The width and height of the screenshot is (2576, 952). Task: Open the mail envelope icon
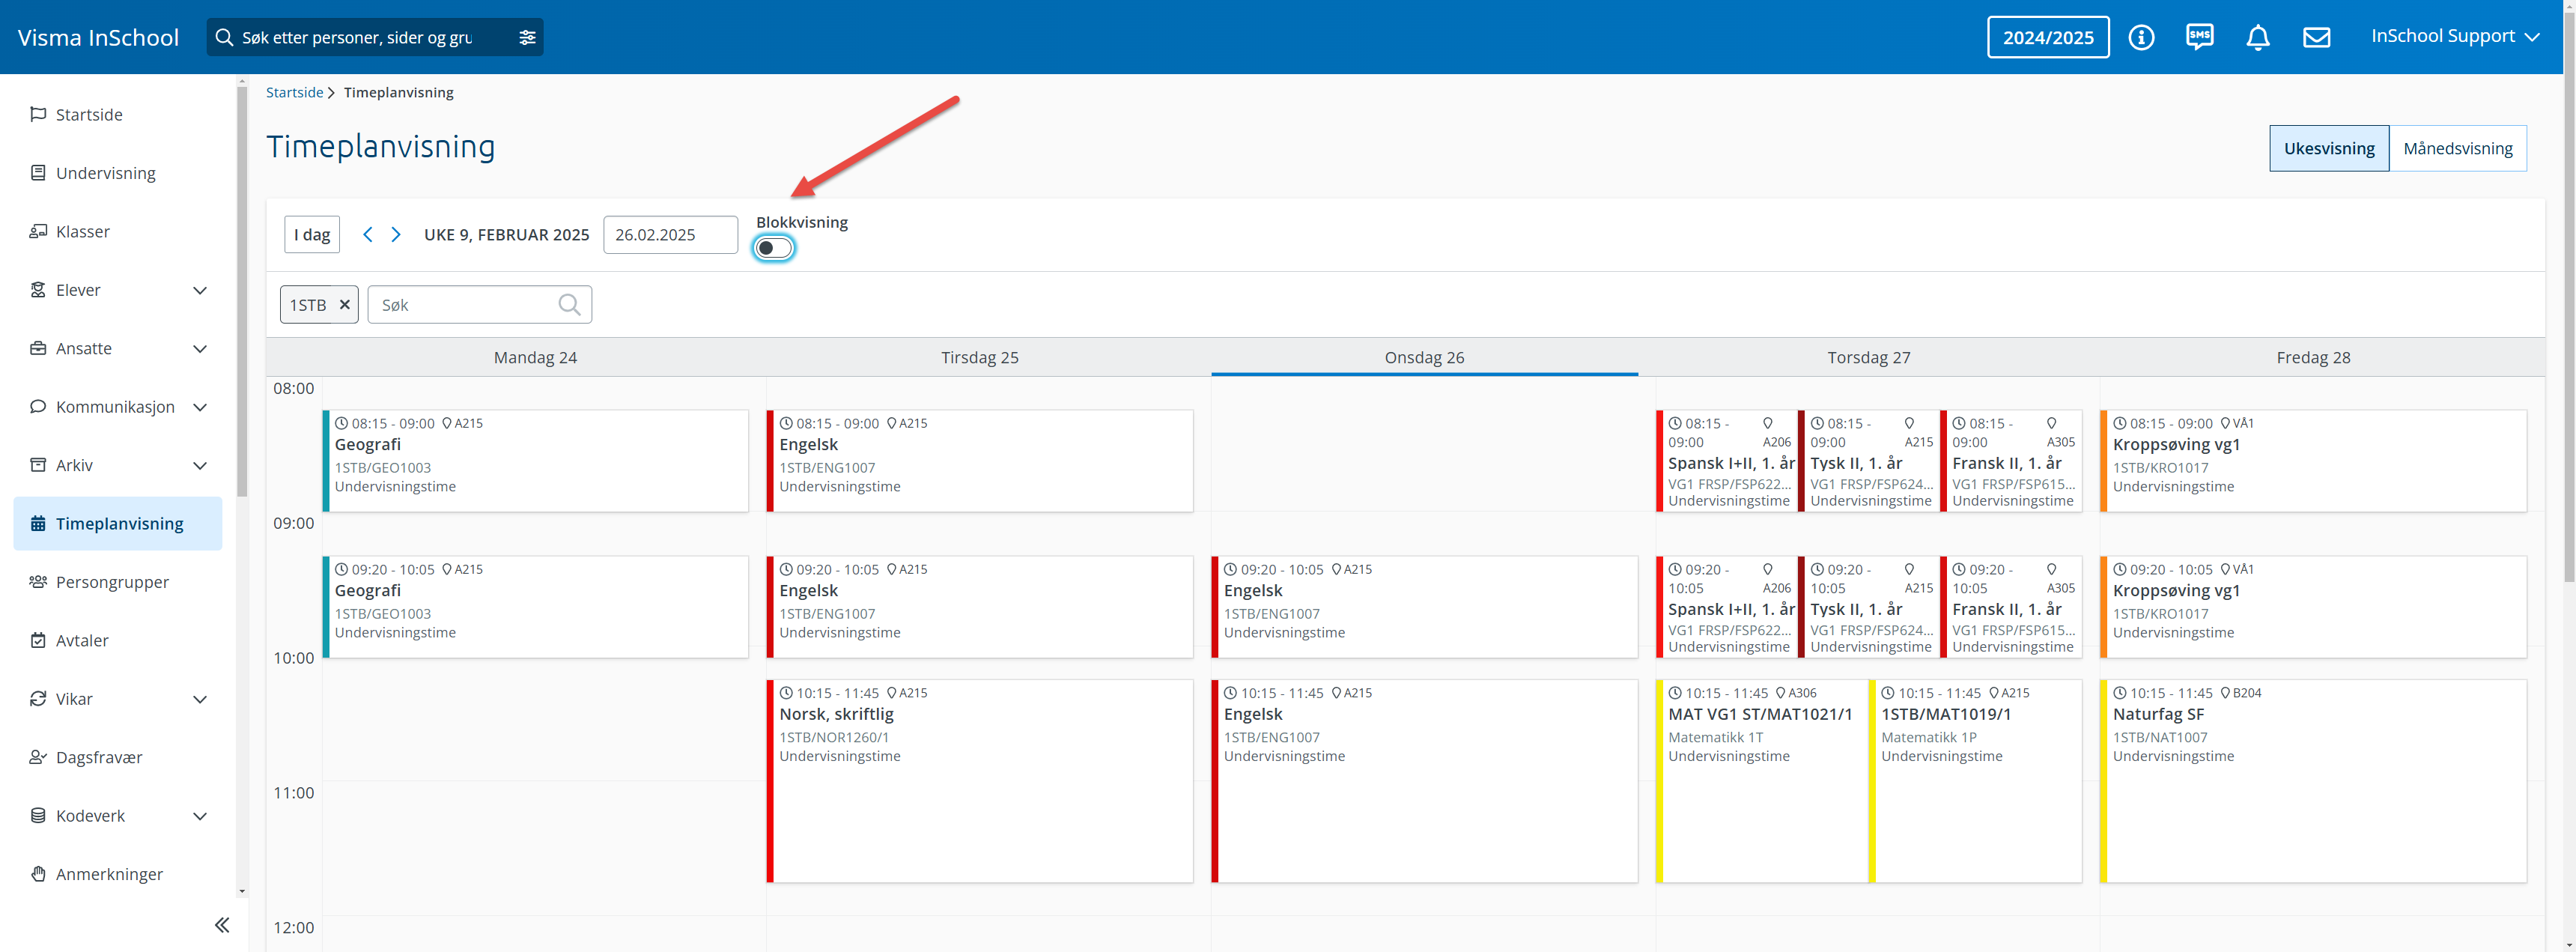tap(2316, 37)
